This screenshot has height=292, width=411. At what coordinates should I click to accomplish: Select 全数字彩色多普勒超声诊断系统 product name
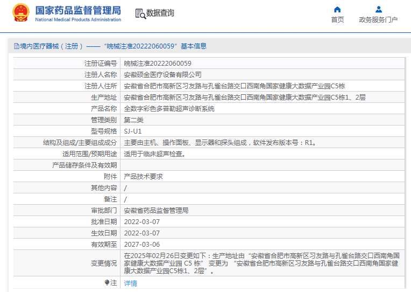[x=169, y=108]
